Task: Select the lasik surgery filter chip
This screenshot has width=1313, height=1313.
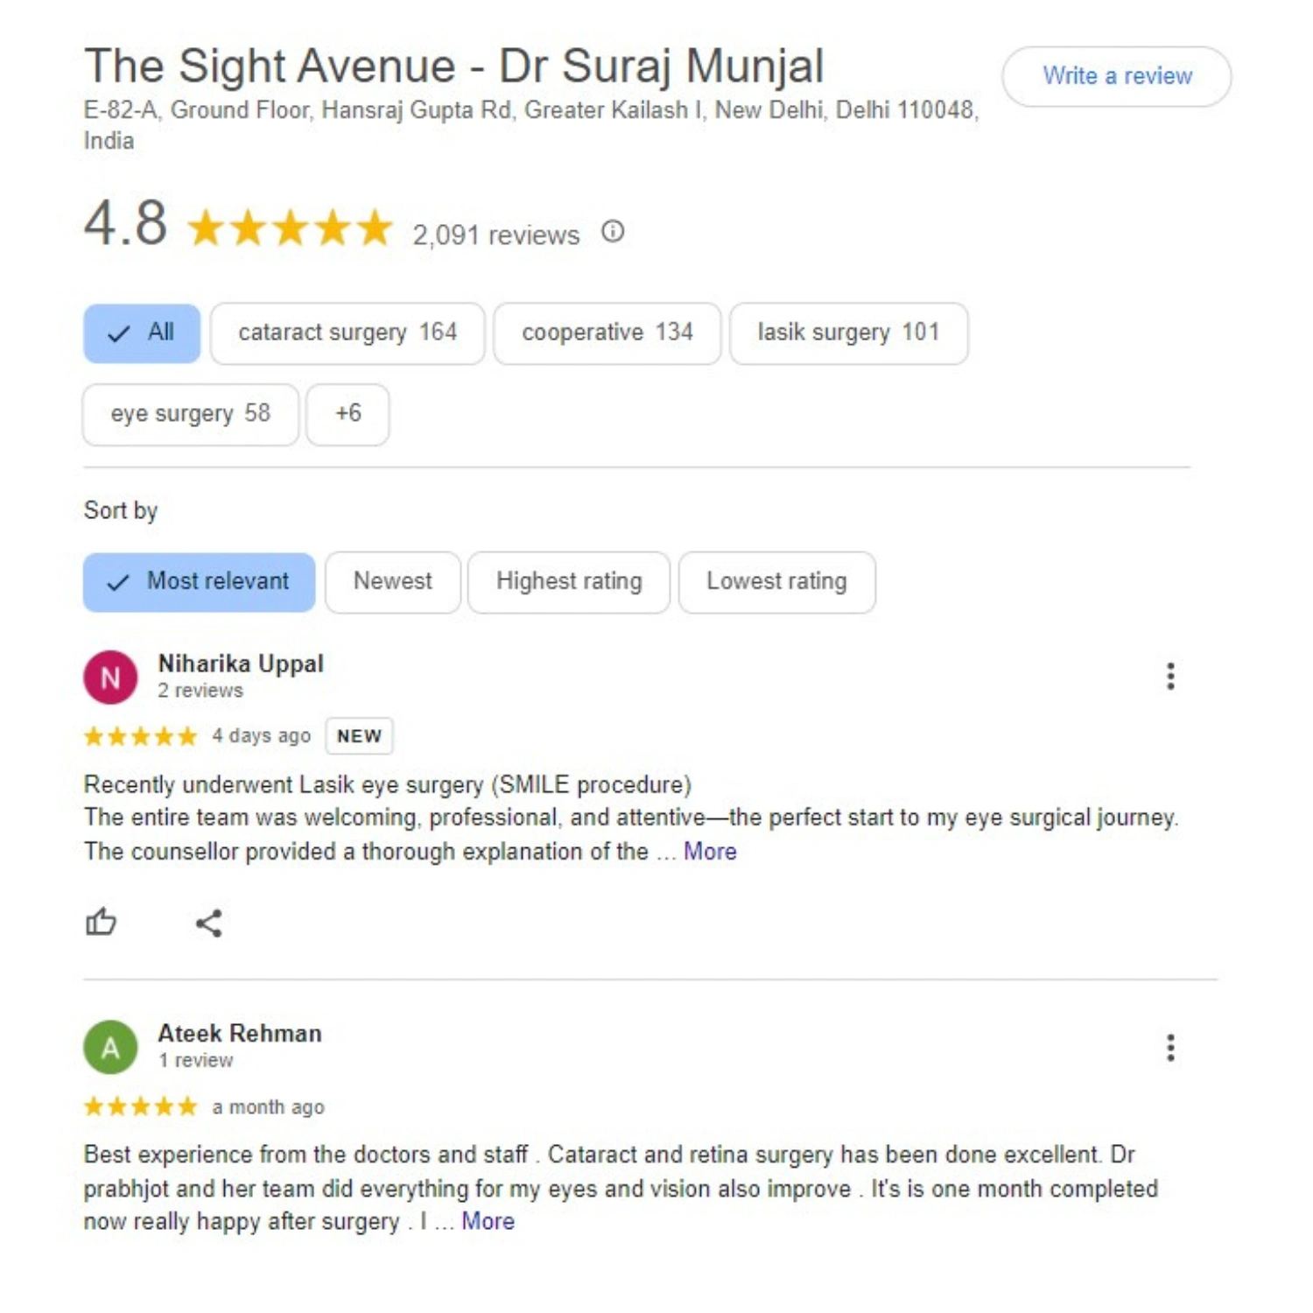Action: [848, 334]
